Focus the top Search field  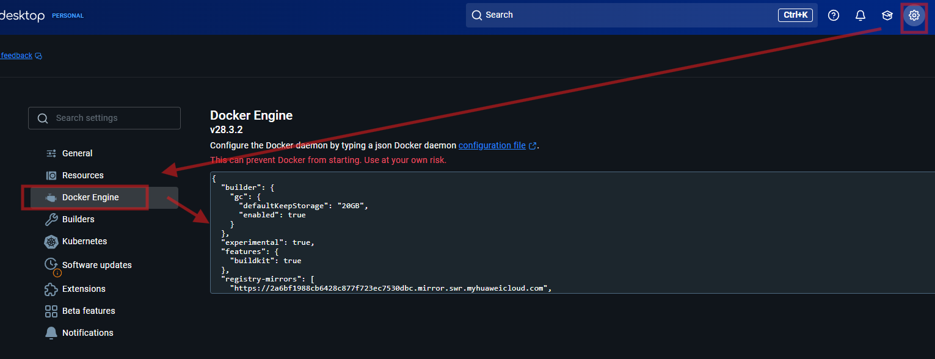[x=642, y=15]
